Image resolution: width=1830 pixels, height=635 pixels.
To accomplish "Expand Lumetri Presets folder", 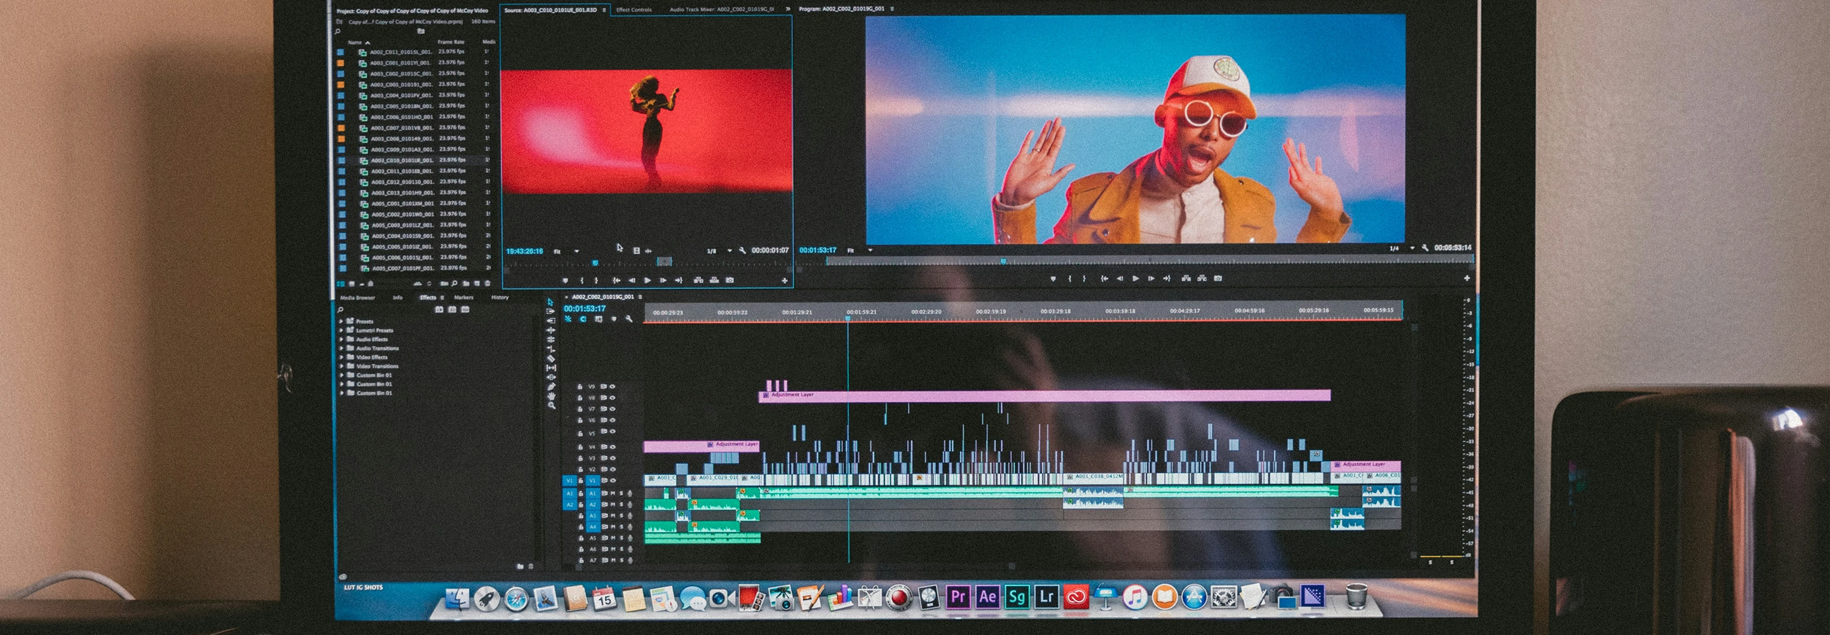I will [341, 331].
